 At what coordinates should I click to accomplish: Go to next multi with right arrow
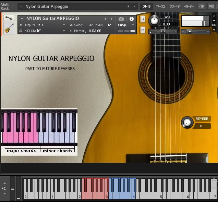click(134, 7)
